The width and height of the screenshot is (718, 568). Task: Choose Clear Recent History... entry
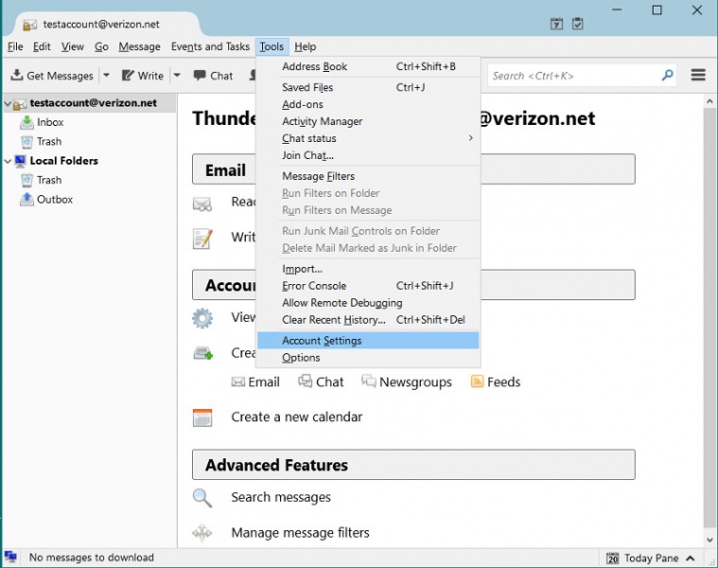tap(368, 320)
